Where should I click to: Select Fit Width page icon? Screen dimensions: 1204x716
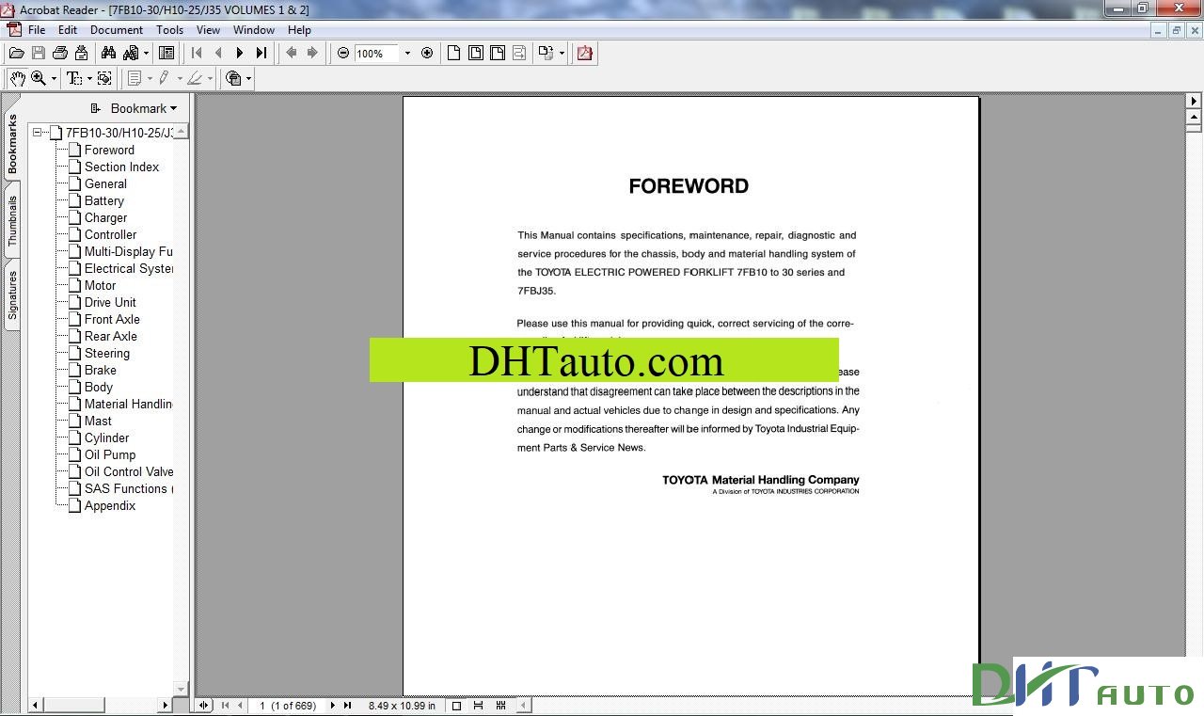click(498, 53)
